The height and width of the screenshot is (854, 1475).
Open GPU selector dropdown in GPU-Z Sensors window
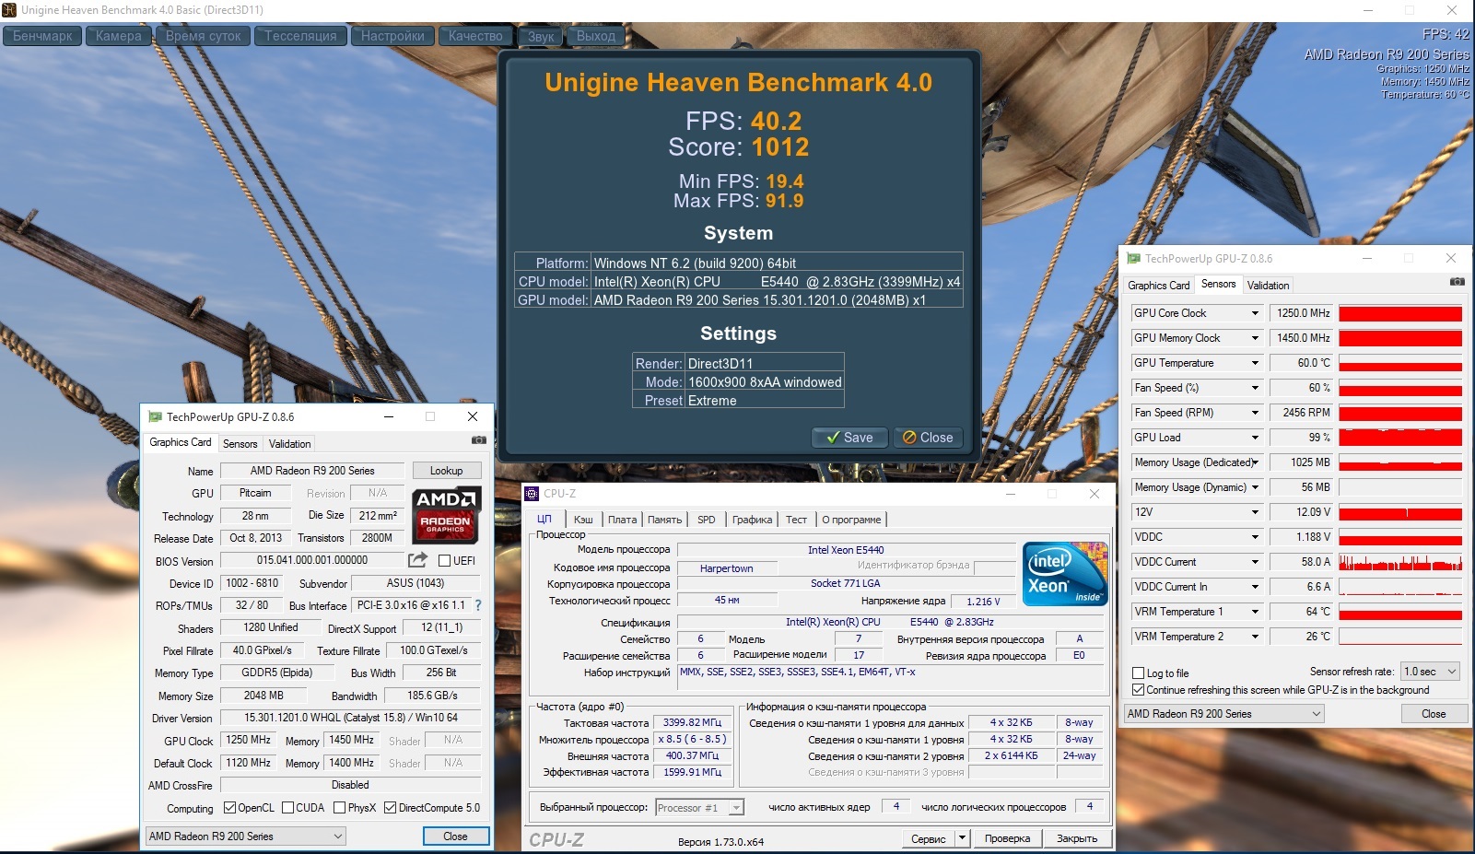click(x=1224, y=714)
